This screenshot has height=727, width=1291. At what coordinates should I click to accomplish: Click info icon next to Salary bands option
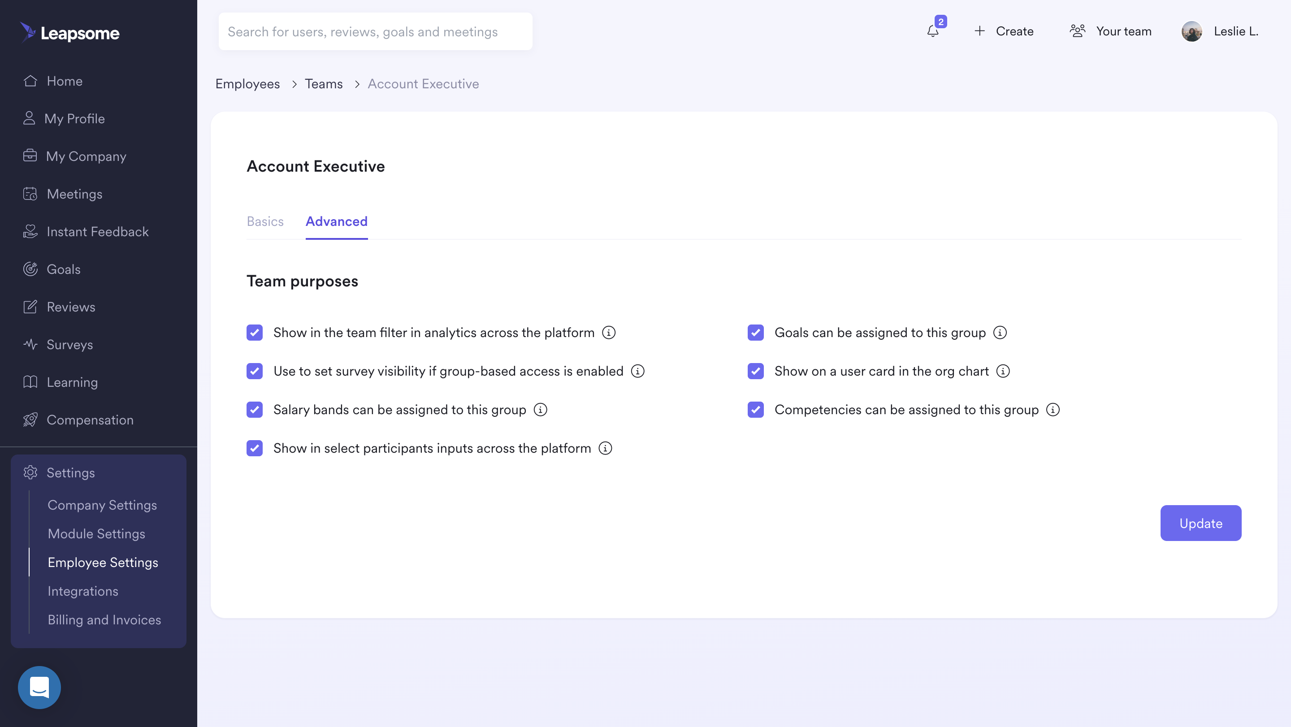coord(540,410)
